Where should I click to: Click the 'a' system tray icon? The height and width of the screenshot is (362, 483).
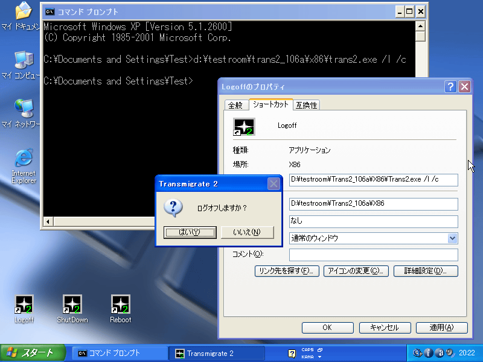[440, 353]
